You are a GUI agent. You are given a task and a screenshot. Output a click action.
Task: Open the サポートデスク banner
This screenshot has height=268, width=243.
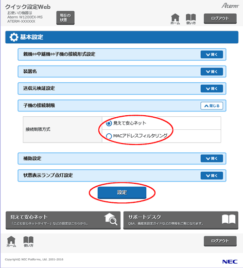[181, 220]
